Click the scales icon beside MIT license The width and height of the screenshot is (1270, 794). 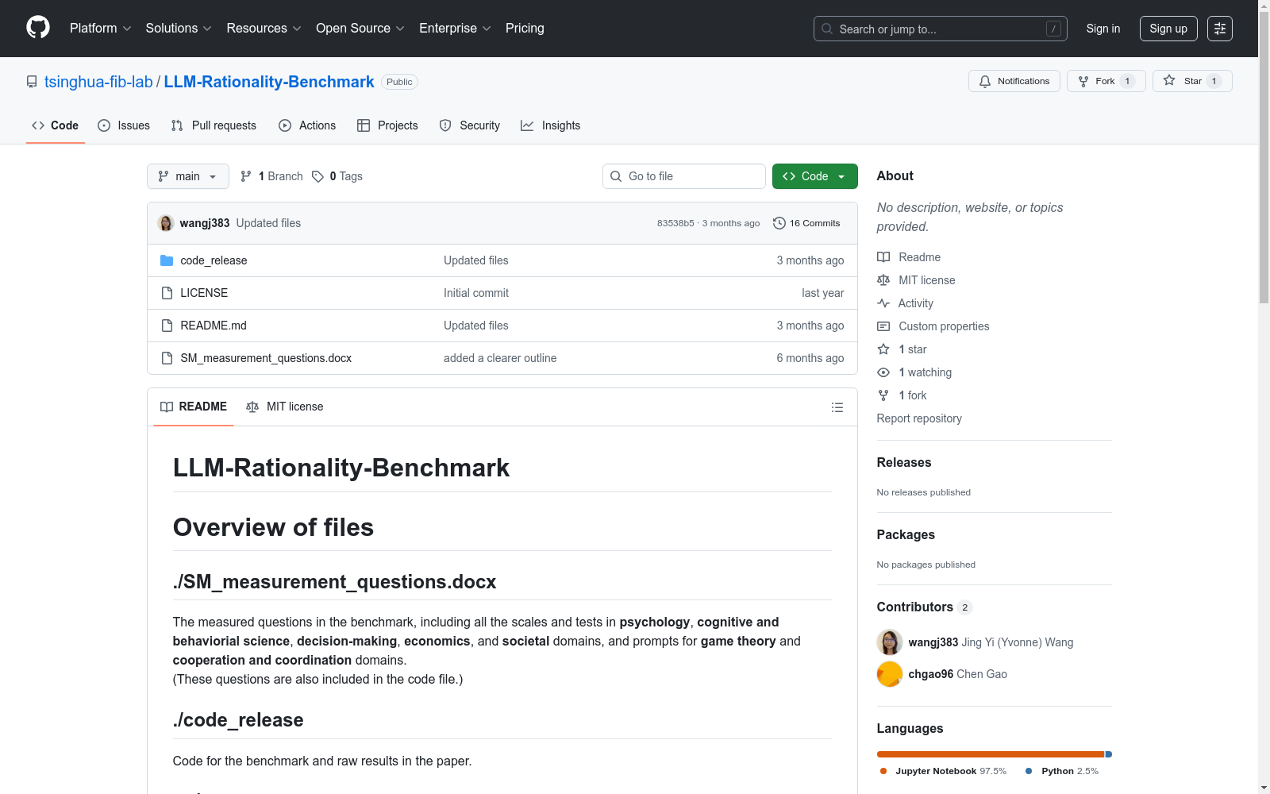click(x=883, y=280)
